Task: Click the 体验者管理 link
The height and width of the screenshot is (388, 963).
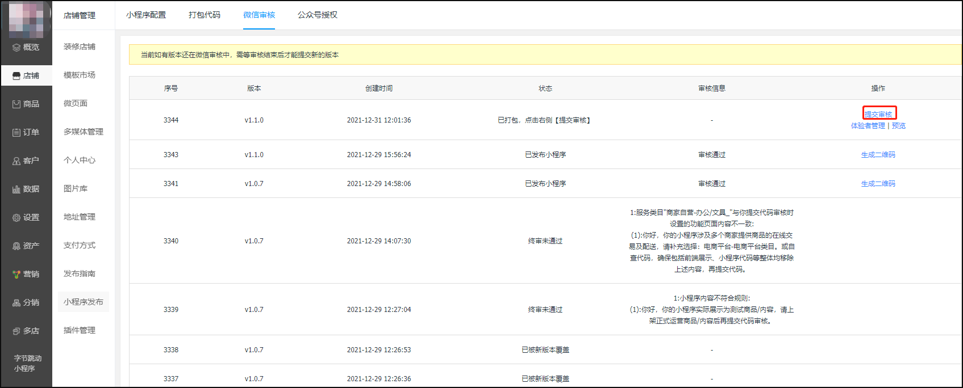Action: point(868,126)
